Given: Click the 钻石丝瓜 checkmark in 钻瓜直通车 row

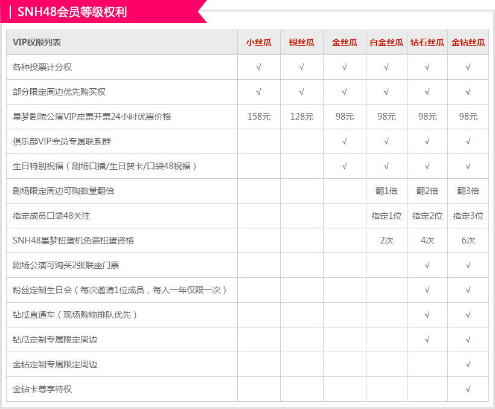Looking at the screenshot, I should [427, 315].
